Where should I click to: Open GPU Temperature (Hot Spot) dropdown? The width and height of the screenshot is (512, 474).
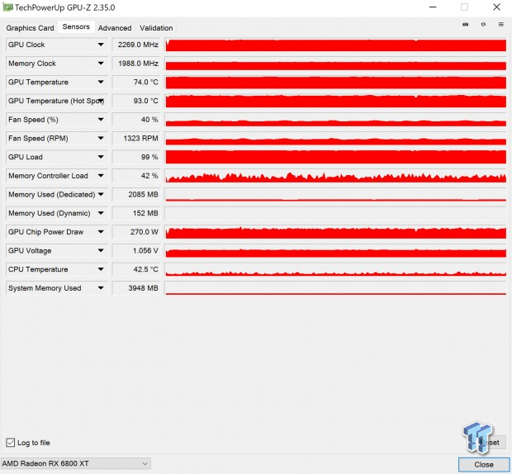click(102, 101)
